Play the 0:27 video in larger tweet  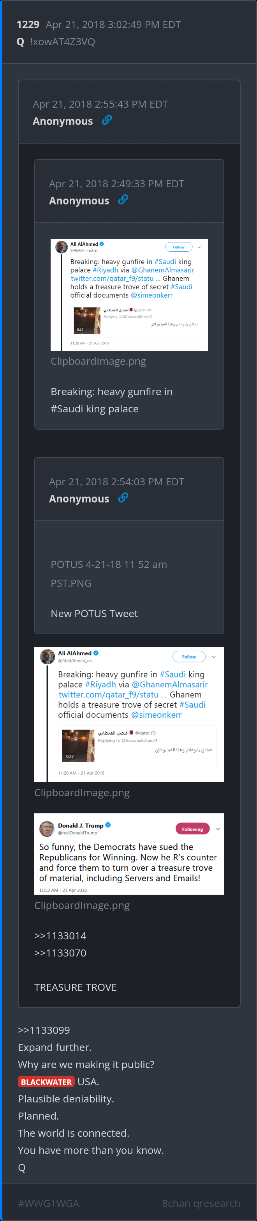[78, 745]
